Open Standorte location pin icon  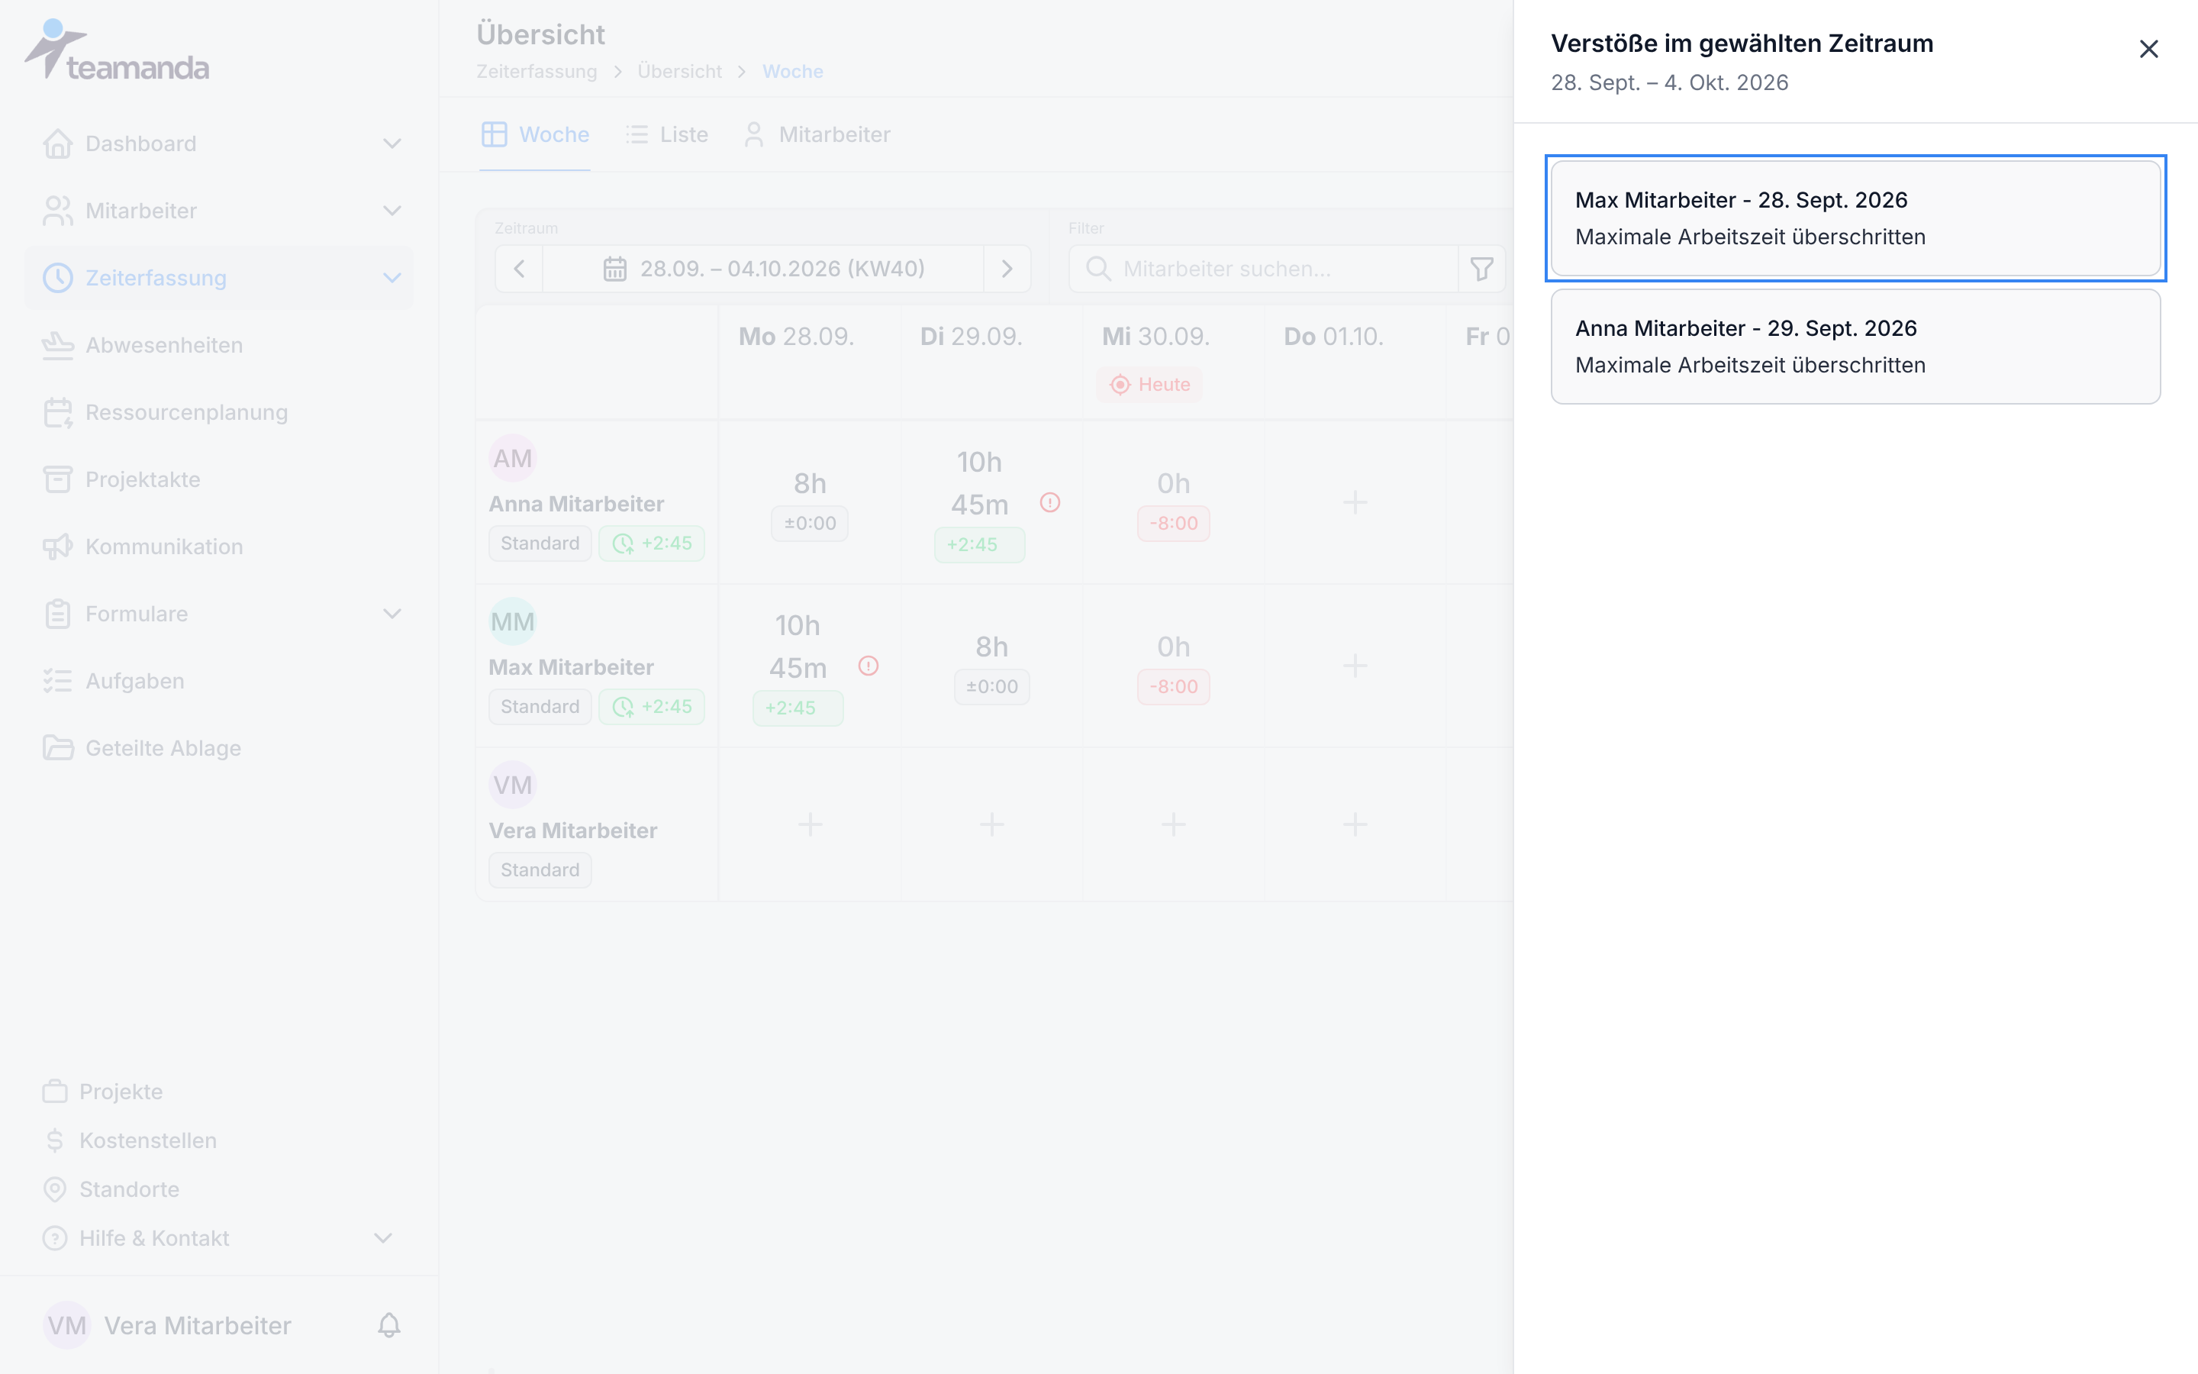54,1189
